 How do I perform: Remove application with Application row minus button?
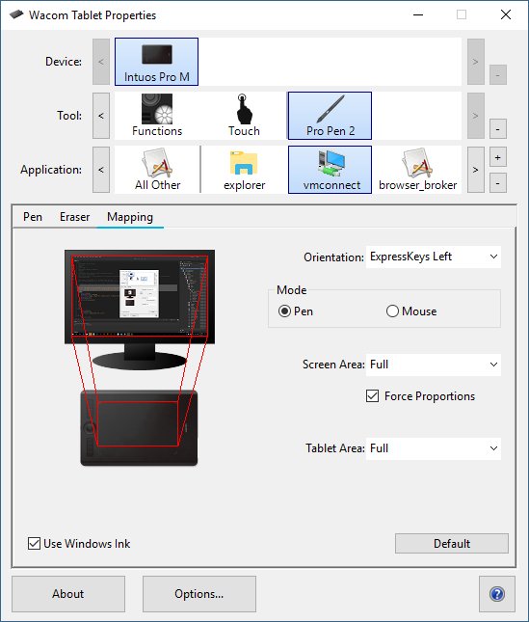click(x=498, y=183)
